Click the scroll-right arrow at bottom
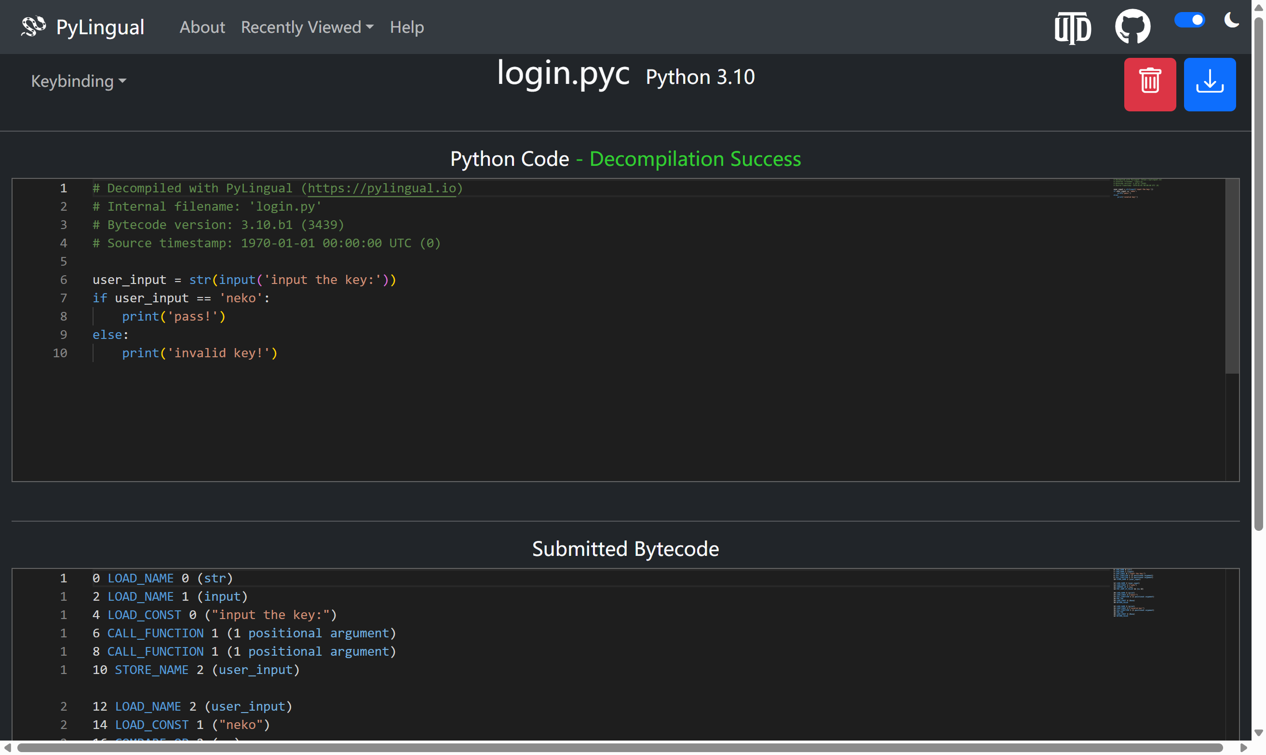This screenshot has height=755, width=1266. tap(1243, 748)
